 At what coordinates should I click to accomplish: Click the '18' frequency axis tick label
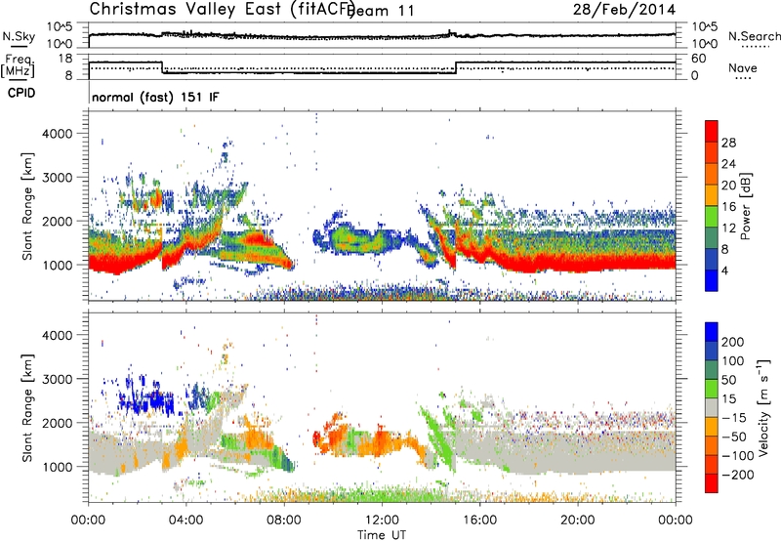point(65,59)
